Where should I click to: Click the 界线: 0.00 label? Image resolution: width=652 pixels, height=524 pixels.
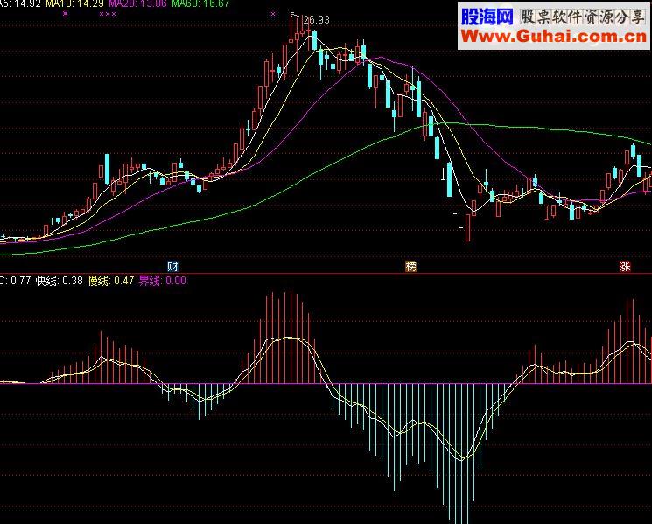click(162, 281)
